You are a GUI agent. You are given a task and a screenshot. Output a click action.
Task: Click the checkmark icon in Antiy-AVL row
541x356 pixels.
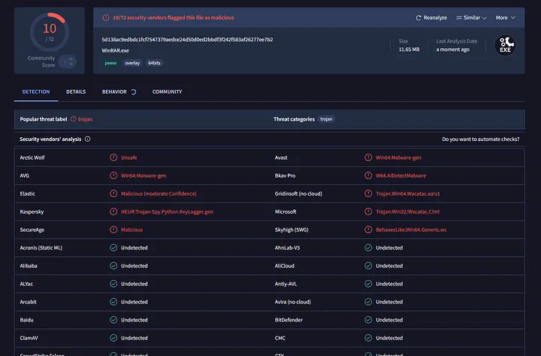368,284
